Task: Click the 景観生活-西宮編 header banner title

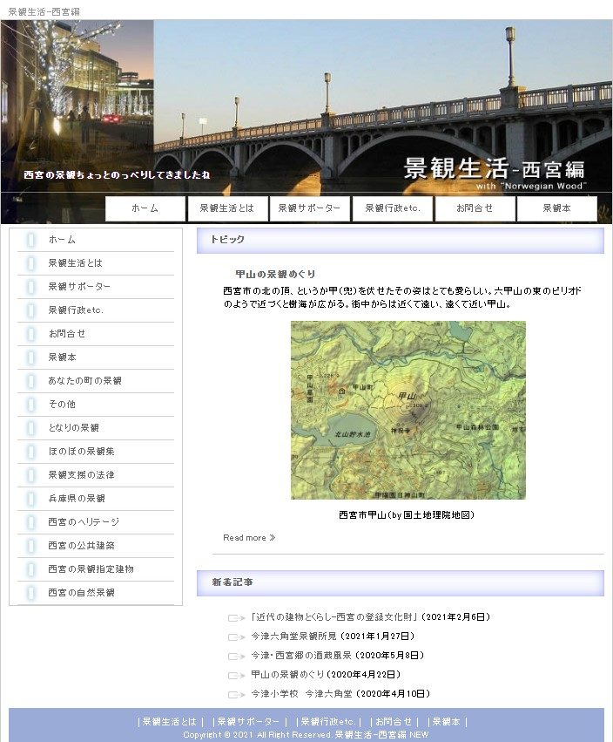Action: click(494, 169)
